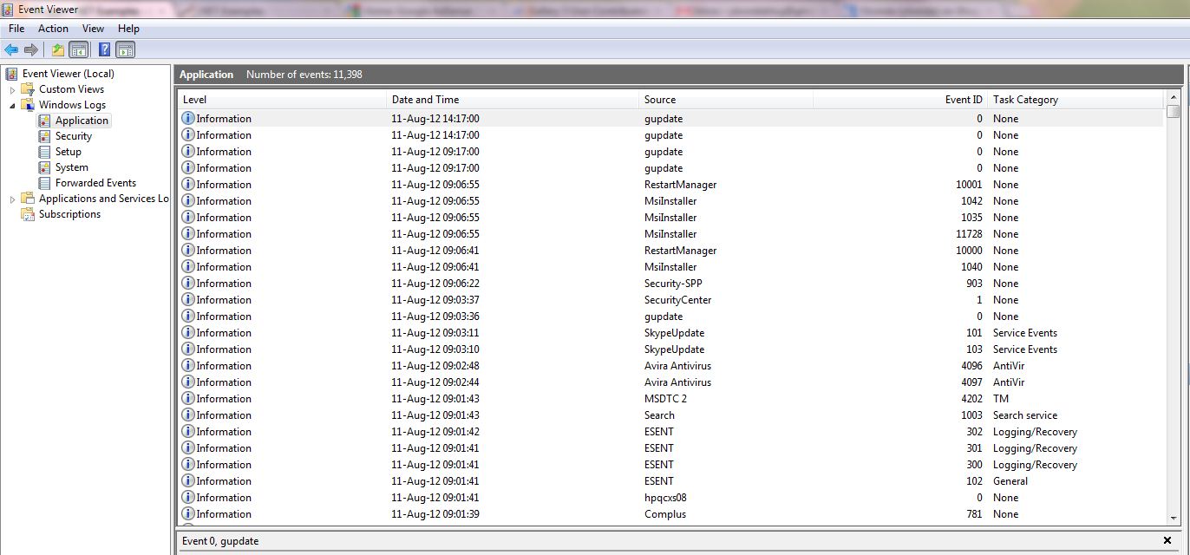Click the 'Search service' task category cell
The image size is (1190, 555).
1025,415
